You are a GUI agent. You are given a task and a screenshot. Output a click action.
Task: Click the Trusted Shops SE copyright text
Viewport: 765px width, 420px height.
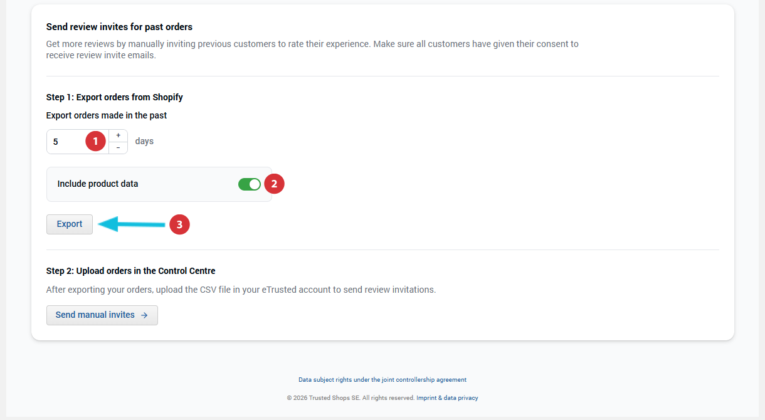click(351, 398)
